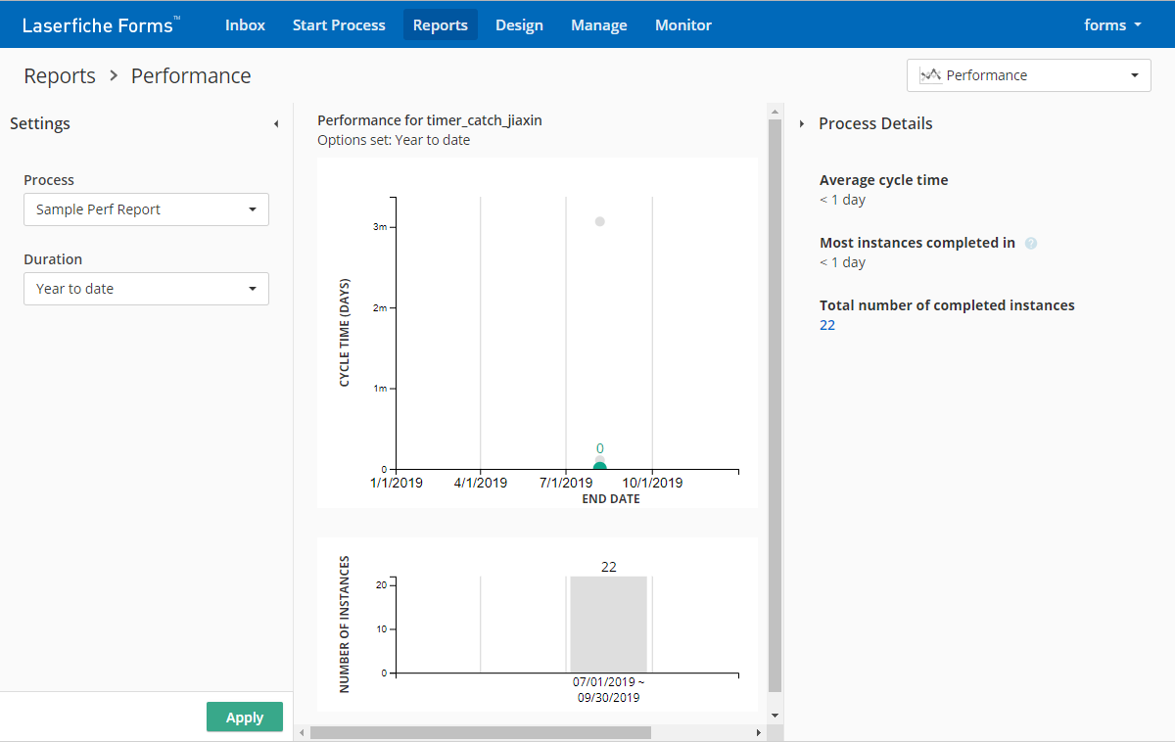Expand the Process Details panel arrow
This screenshot has width=1175, height=742.
tap(802, 124)
